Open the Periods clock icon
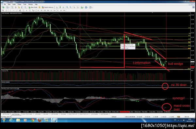 pos(86,7)
